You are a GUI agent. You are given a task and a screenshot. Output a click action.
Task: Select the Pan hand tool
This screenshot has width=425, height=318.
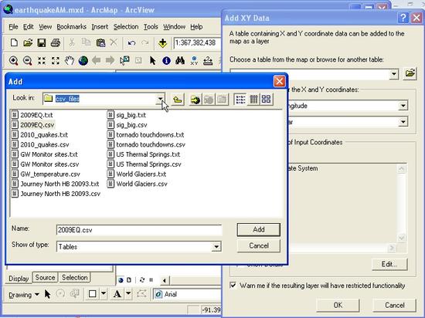[x=70, y=60]
